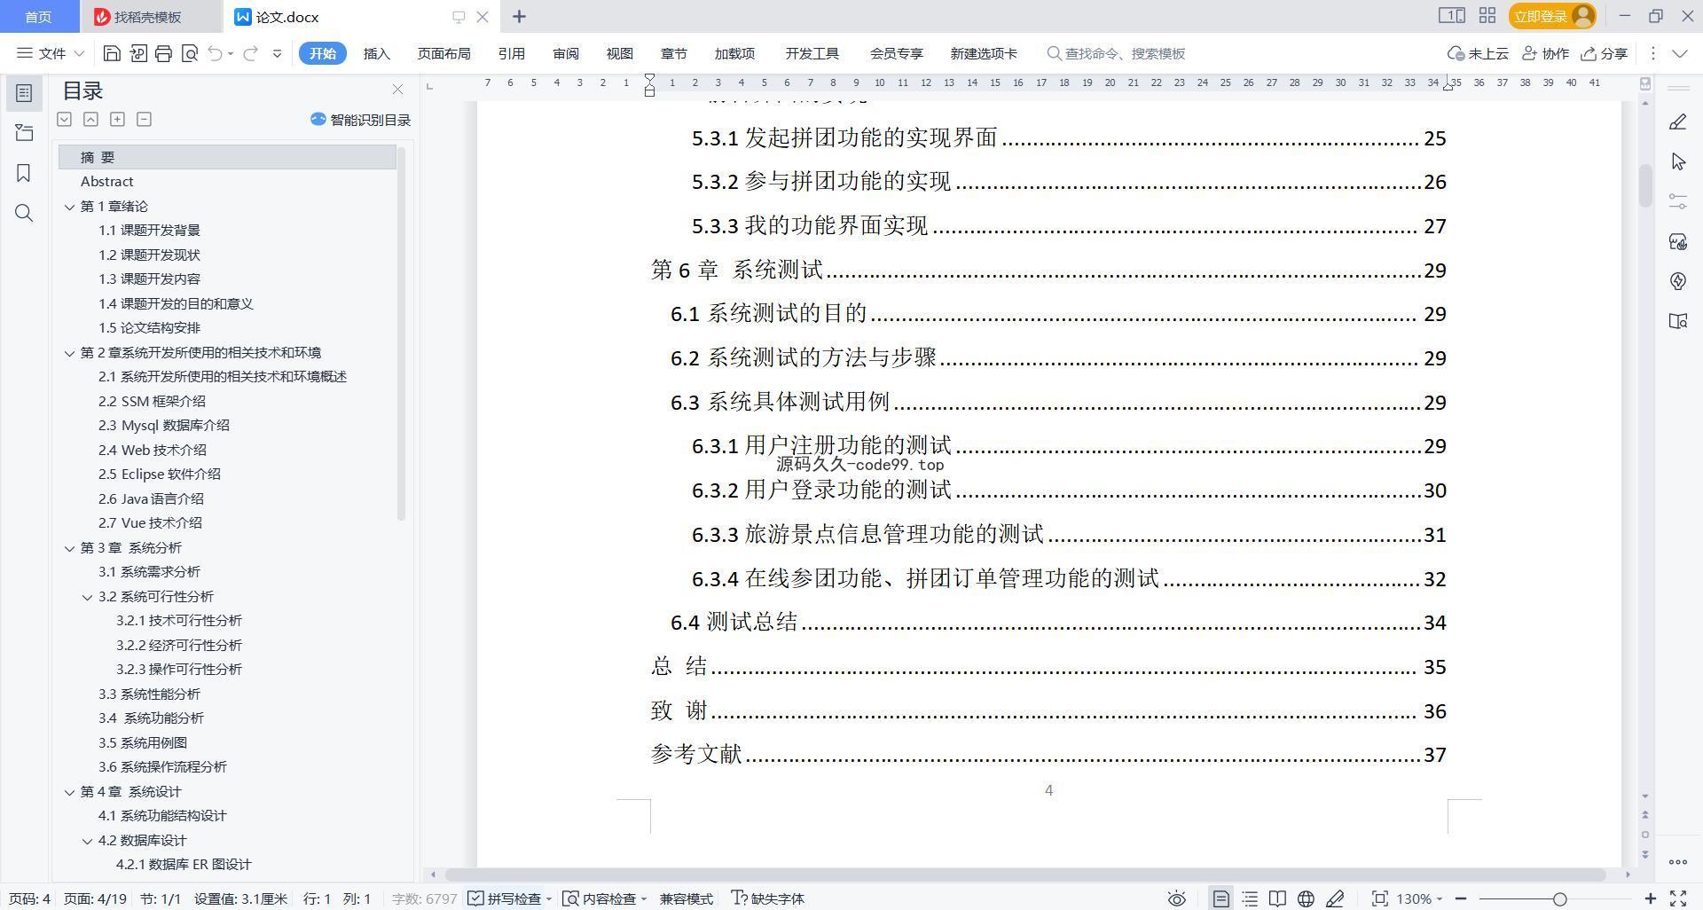The height and width of the screenshot is (910, 1703).
Task: Open the outline/TOC pane icon in left sidebar
Action: tap(24, 93)
